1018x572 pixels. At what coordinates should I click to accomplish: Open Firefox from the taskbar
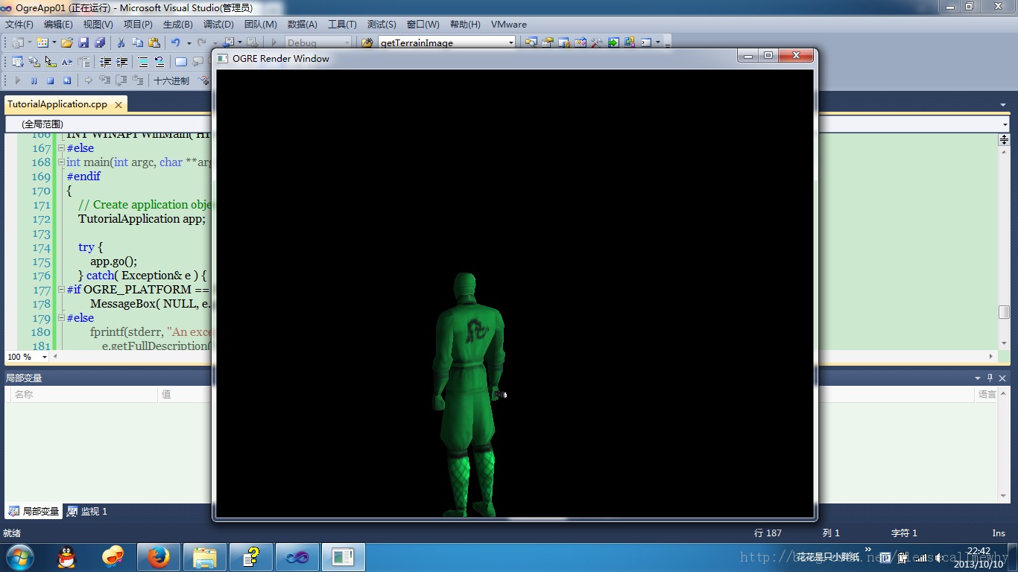159,557
